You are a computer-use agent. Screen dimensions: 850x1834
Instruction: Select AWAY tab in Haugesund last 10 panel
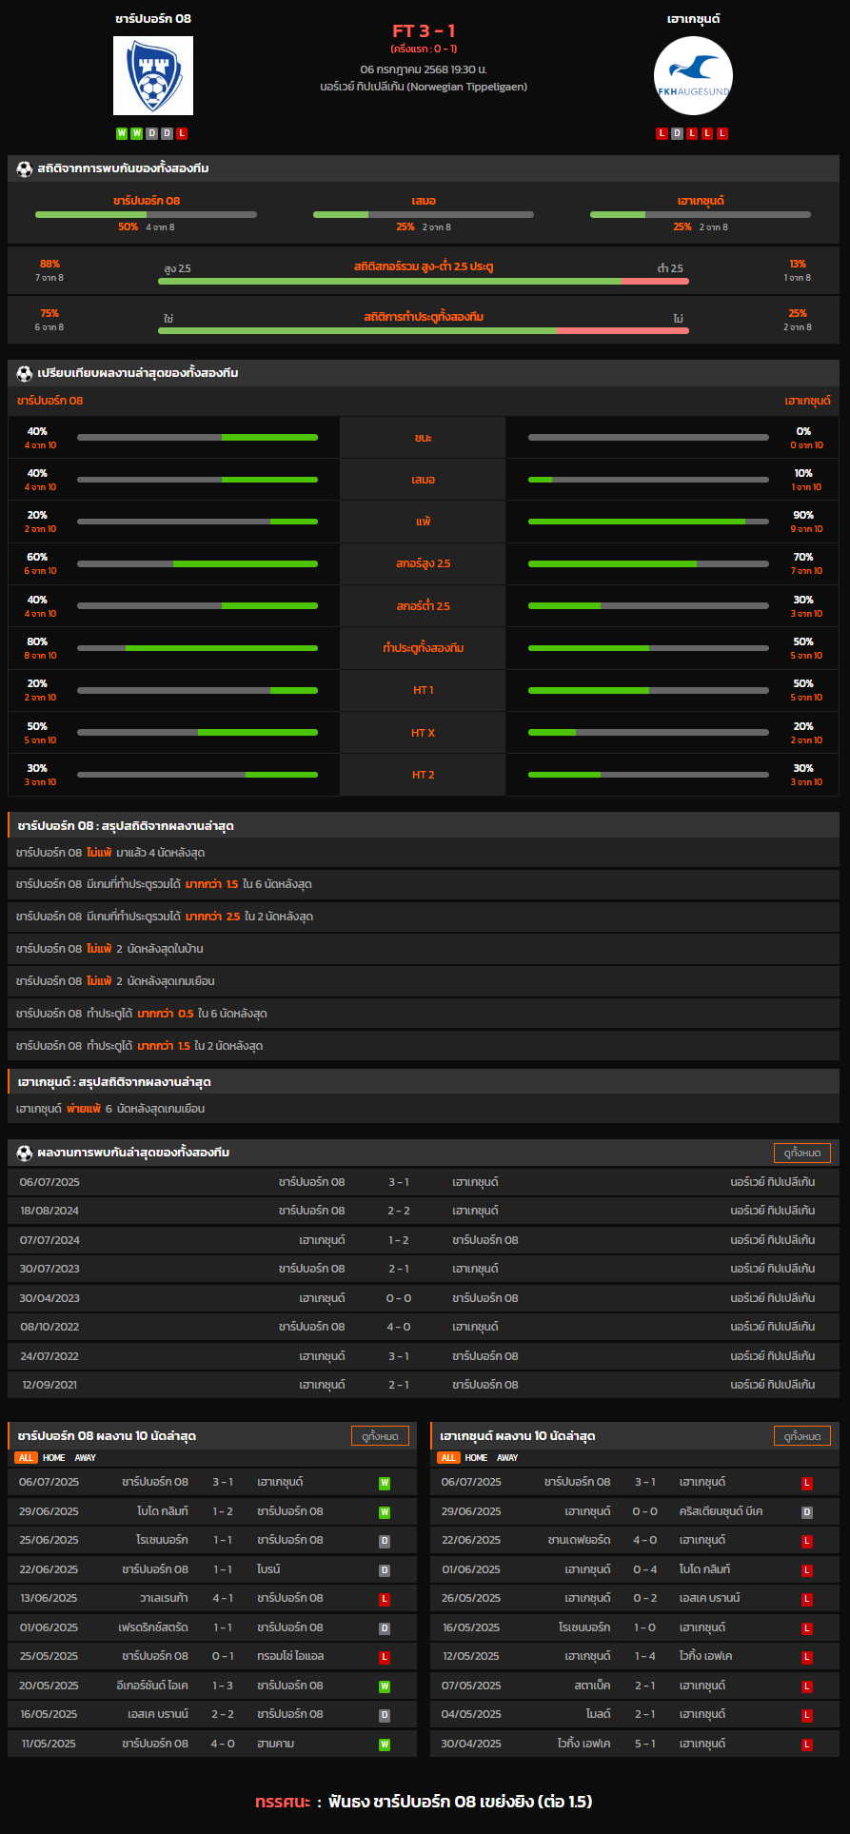point(508,1458)
